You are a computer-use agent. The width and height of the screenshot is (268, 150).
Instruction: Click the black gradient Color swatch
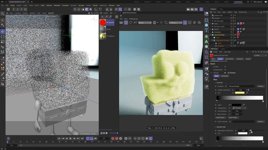coord(236,105)
